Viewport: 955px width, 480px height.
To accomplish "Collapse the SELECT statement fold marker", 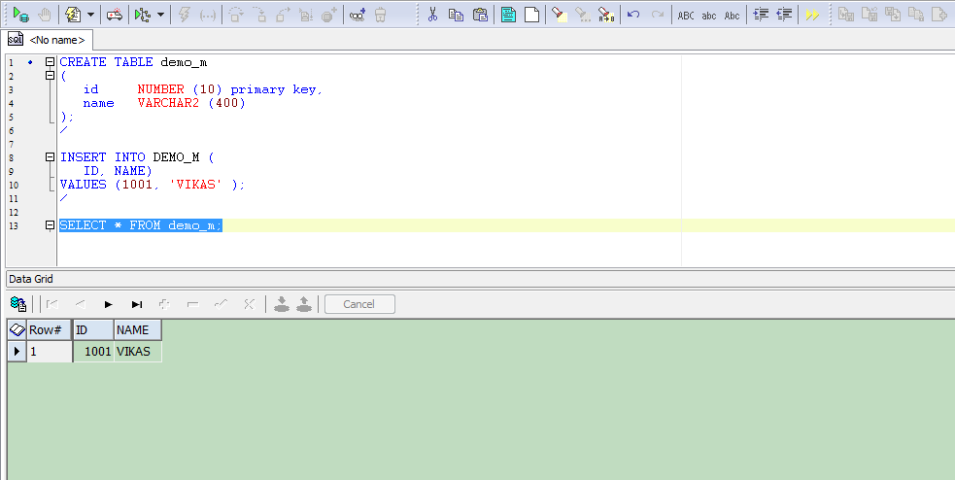I will pos(50,225).
